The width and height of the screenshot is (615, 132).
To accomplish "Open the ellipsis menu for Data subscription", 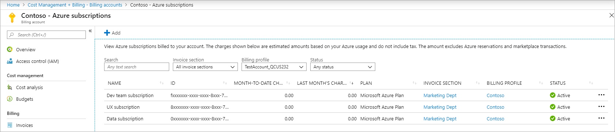I will coord(601,118).
